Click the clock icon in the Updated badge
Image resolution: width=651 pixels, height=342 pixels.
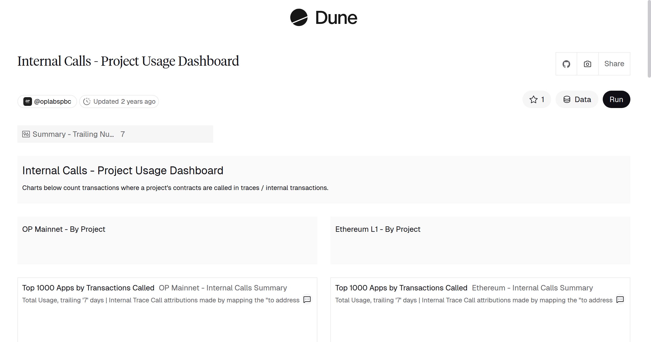click(87, 101)
